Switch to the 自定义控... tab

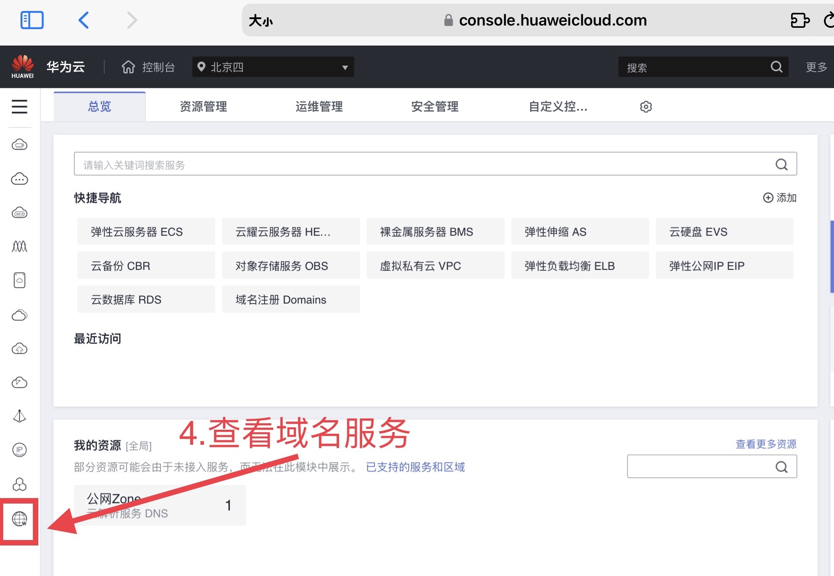point(558,107)
